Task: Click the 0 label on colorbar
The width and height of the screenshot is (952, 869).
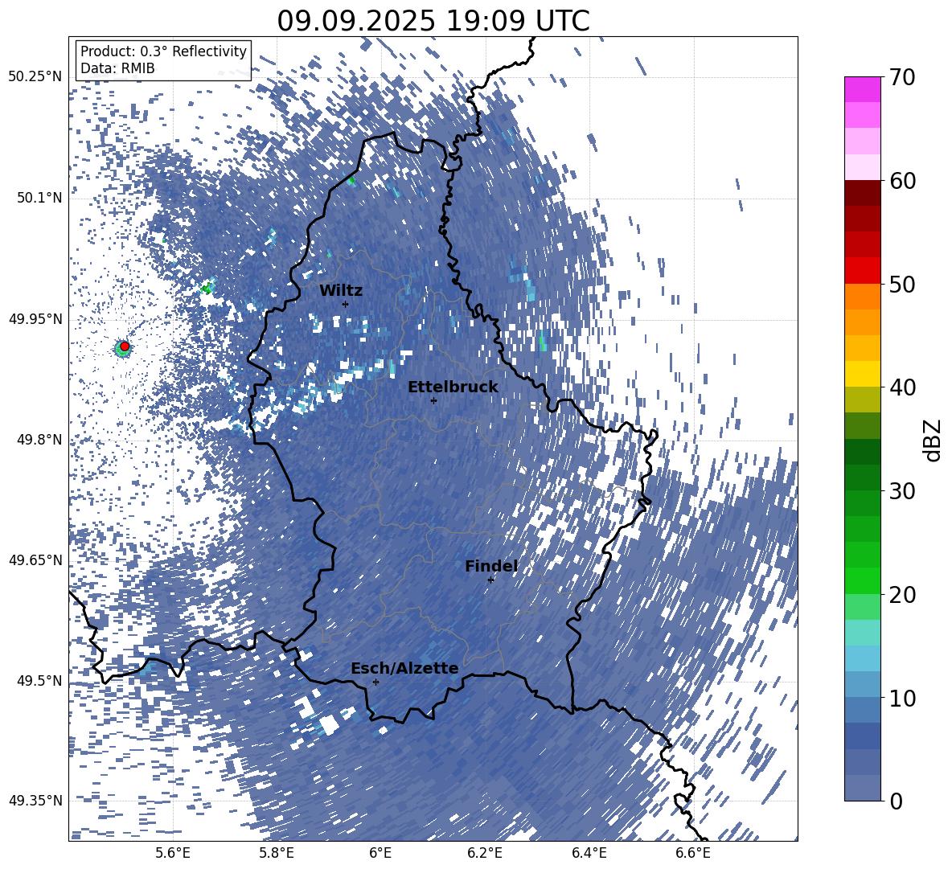Action: pyautogui.click(x=896, y=801)
